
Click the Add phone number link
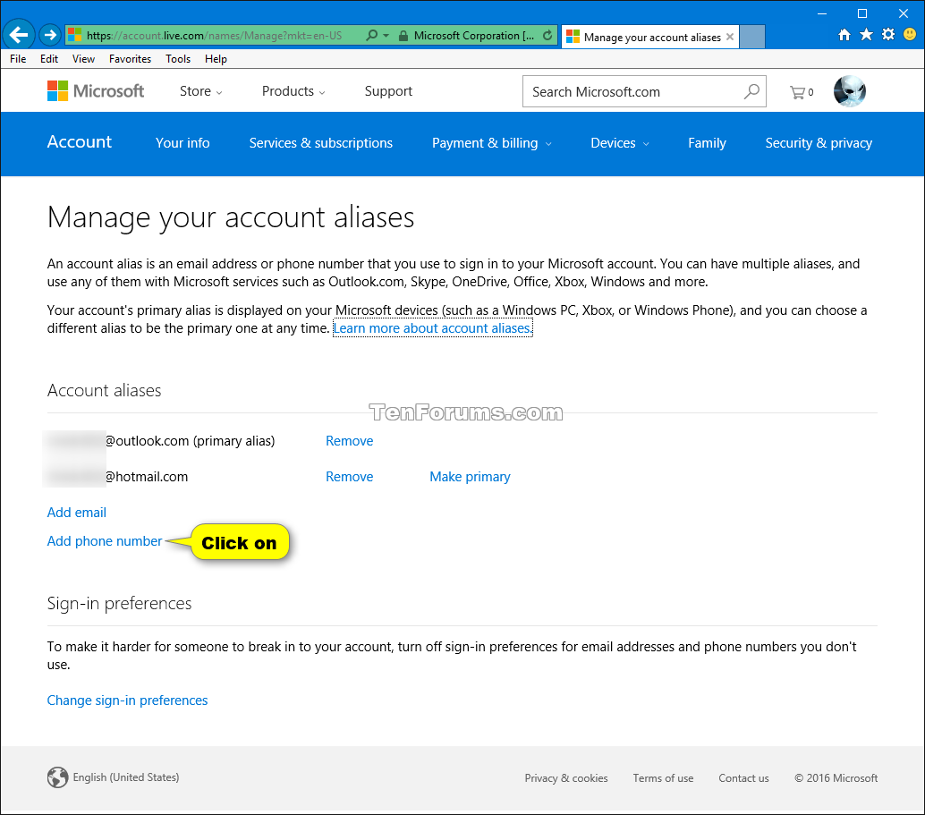105,541
